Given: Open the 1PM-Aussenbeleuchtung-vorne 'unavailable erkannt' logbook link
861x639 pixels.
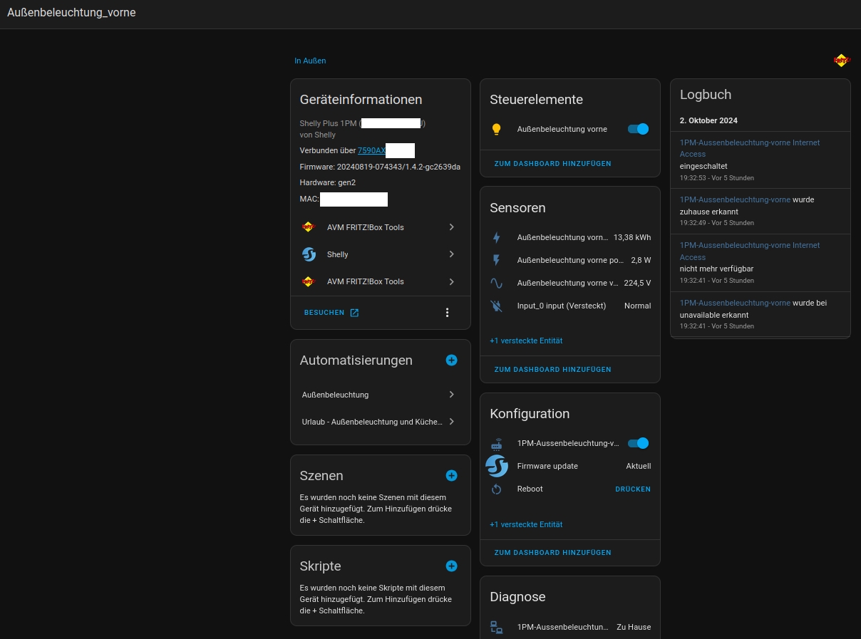Looking at the screenshot, I should coord(735,303).
